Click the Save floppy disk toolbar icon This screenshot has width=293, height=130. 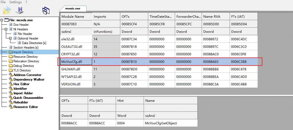pyautogui.click(x=20, y=10)
